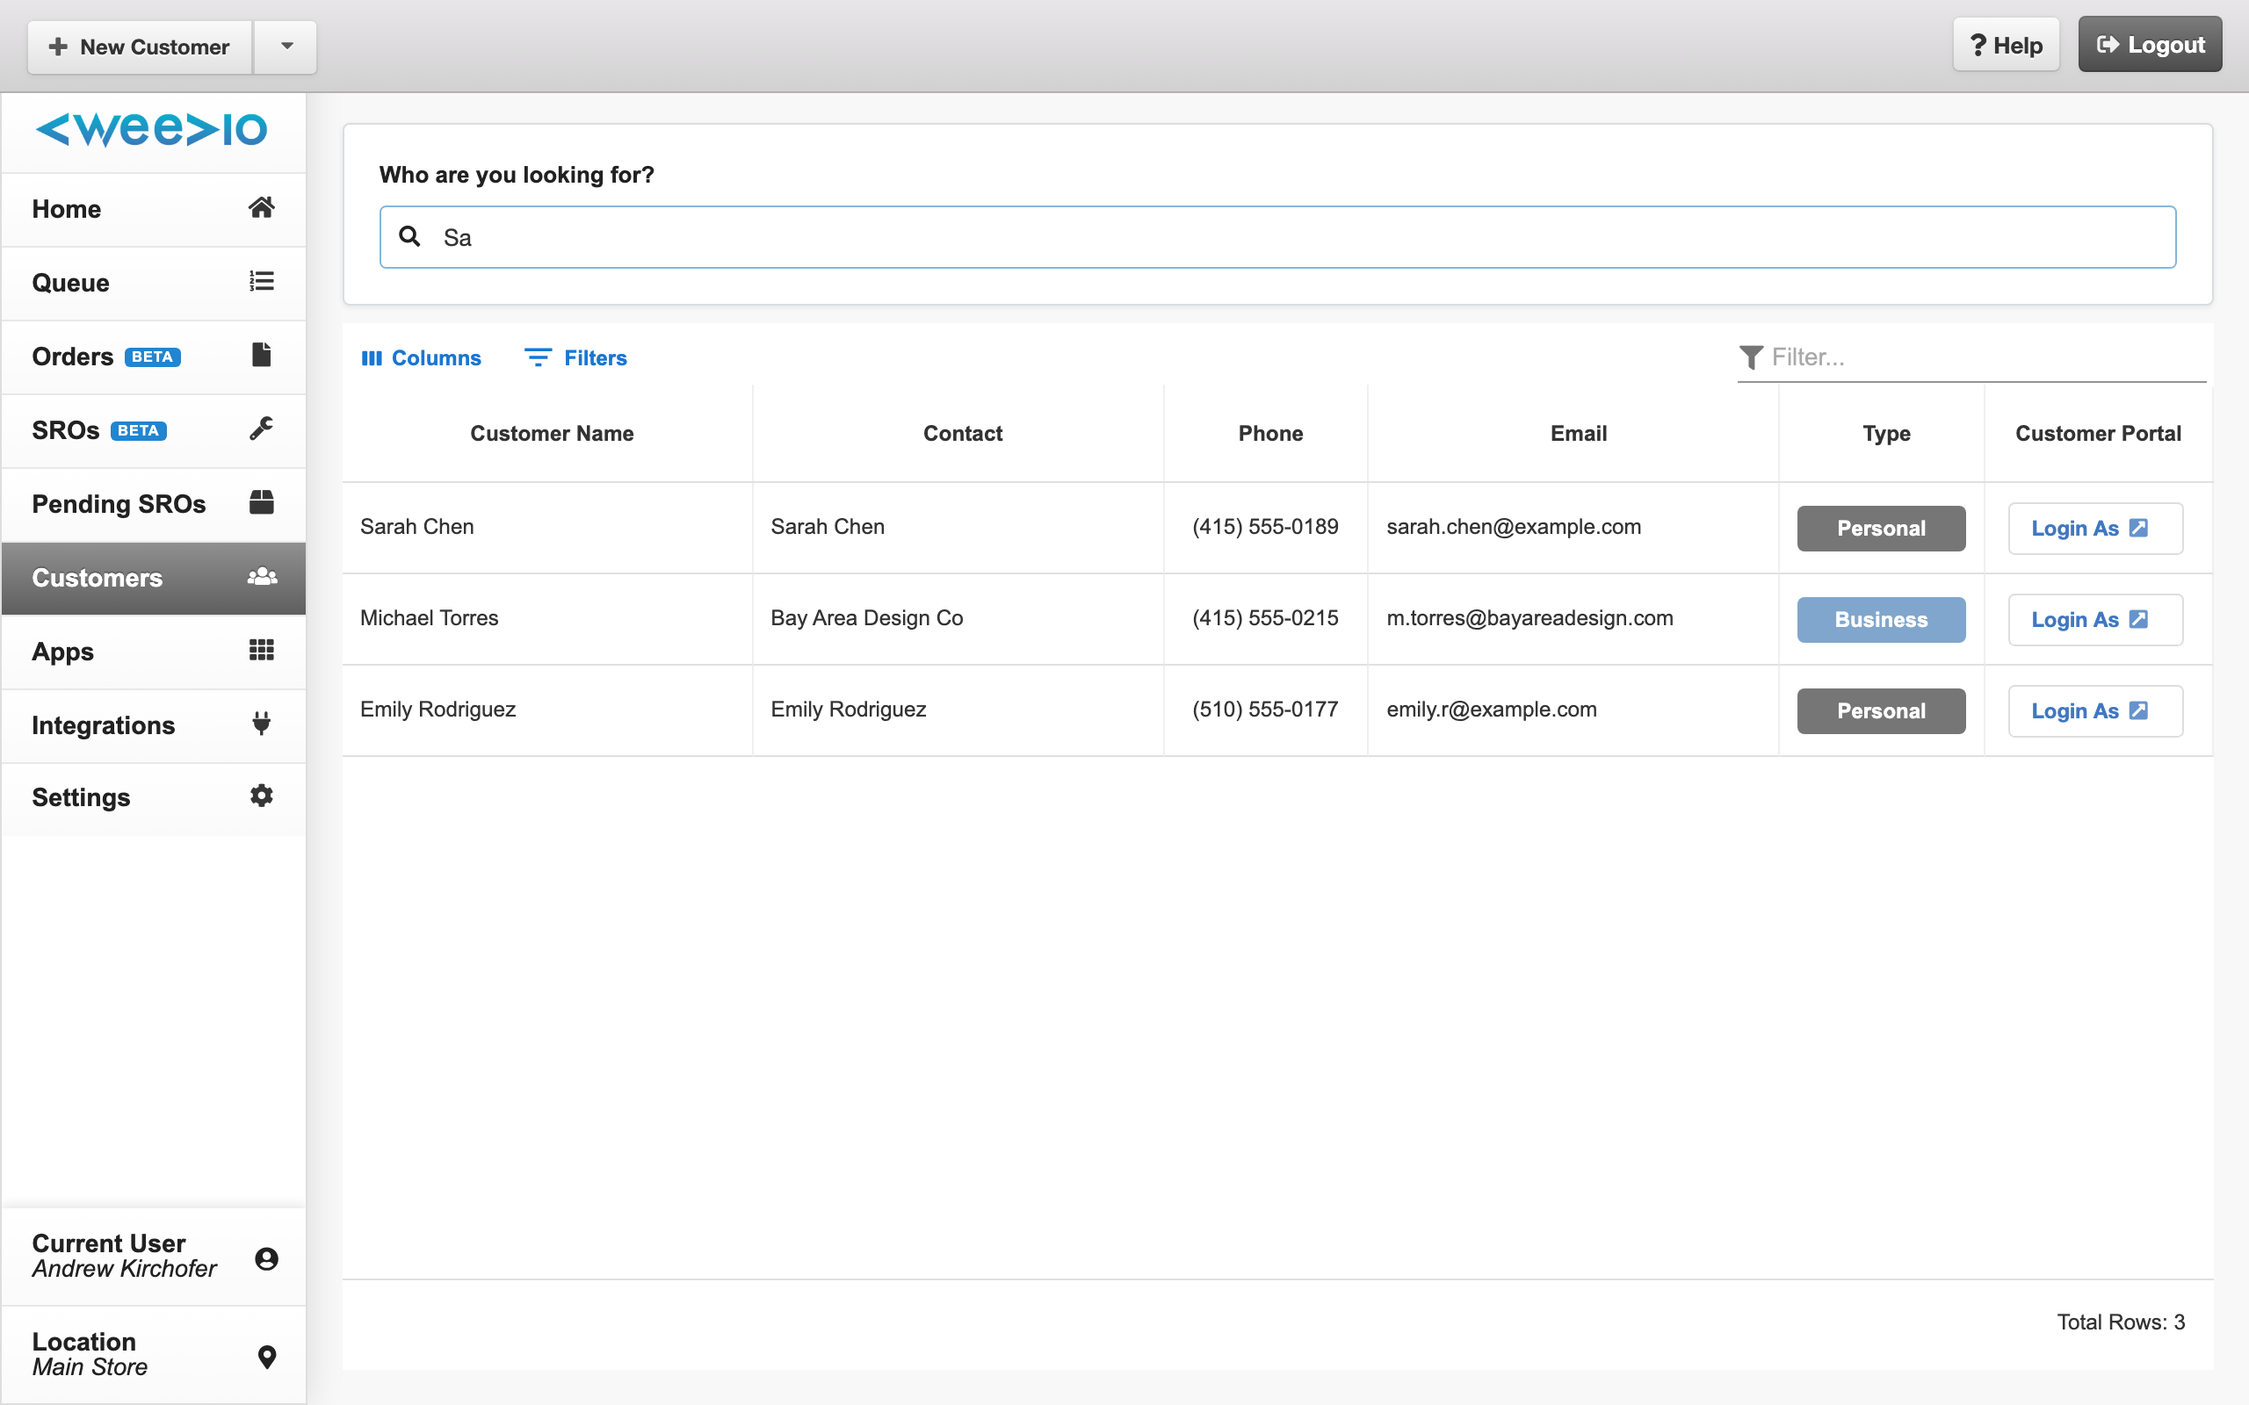The height and width of the screenshot is (1405, 2249).
Task: Click the Settings gear icon
Action: tap(261, 796)
